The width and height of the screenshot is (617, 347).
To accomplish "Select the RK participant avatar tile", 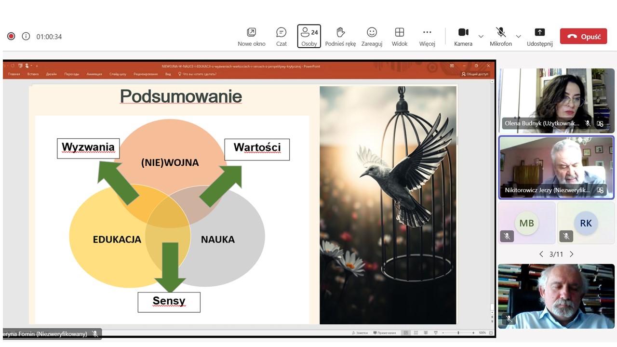I will click(586, 223).
